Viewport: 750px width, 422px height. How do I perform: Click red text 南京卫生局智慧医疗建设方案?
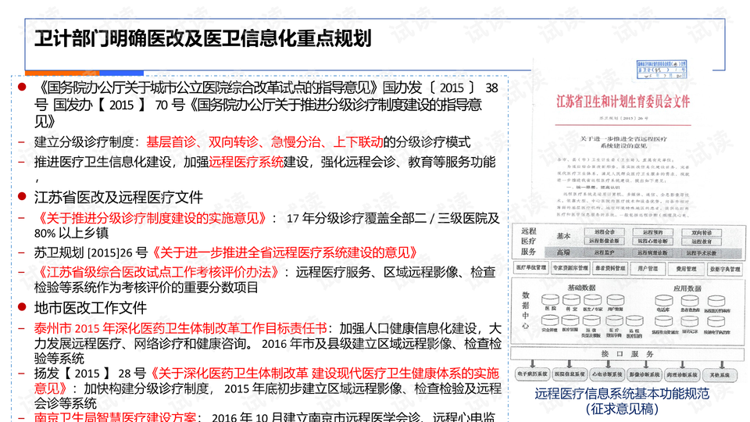coord(116,417)
